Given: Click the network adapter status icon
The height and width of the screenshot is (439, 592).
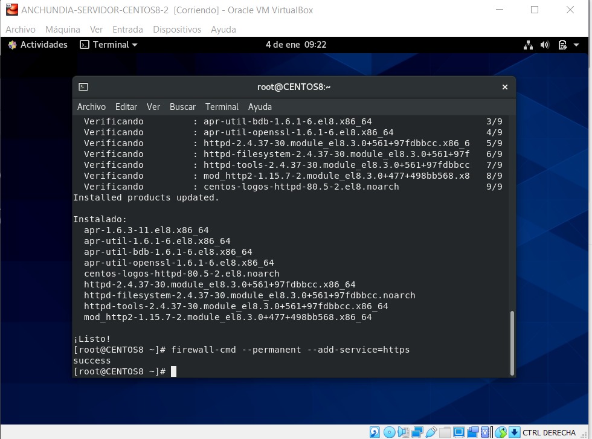Looking at the screenshot, I should point(417,432).
